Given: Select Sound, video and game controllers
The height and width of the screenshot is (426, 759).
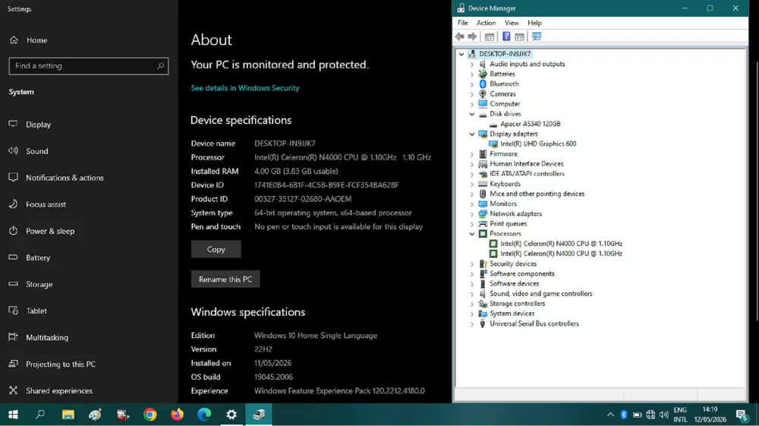Looking at the screenshot, I should (540, 294).
